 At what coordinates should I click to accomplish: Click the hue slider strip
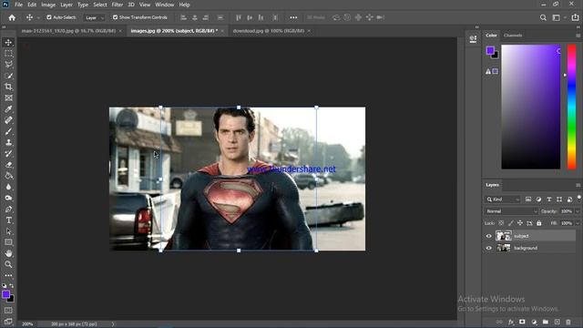(x=571, y=107)
